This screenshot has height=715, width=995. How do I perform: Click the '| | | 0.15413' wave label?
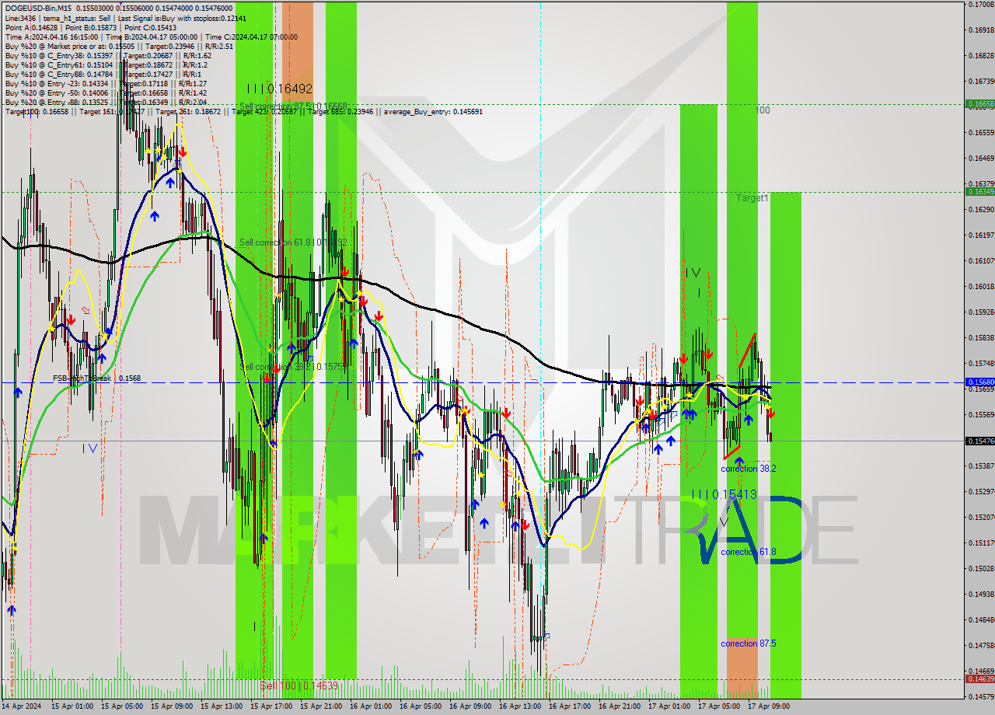click(x=724, y=494)
